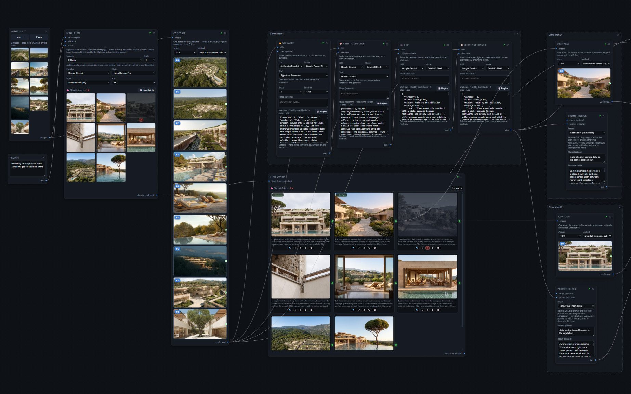Viewport: 631px width, 394px height.
Task: Reject shot 5 with its X toggle
Action: [364, 310]
